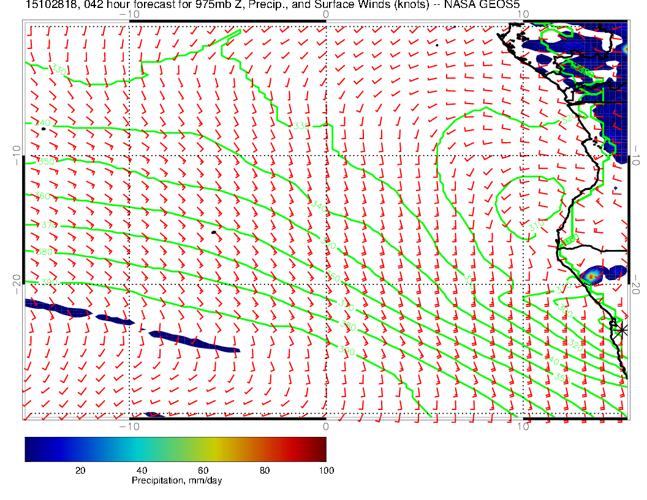Click the "310" label below the closed contour loop
This screenshot has width=647, height=500.
coord(536,226)
